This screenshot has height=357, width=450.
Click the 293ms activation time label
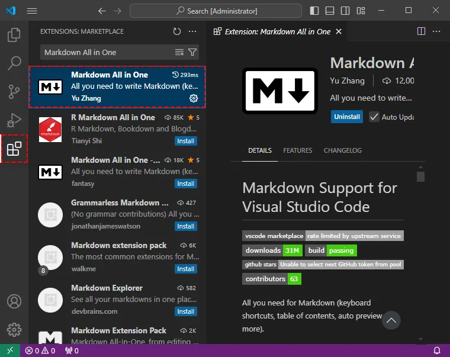click(185, 75)
